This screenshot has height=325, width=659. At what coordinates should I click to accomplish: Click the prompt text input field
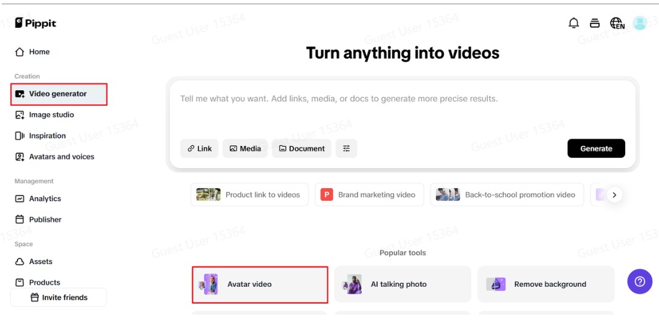[x=402, y=110]
